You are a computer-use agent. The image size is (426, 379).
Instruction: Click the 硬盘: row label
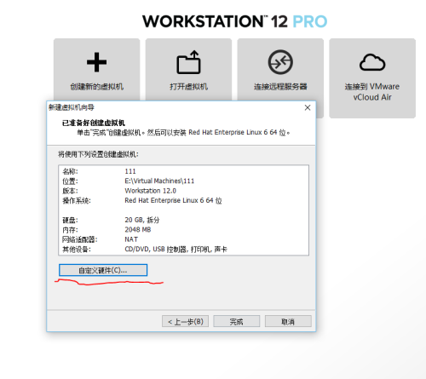70,220
